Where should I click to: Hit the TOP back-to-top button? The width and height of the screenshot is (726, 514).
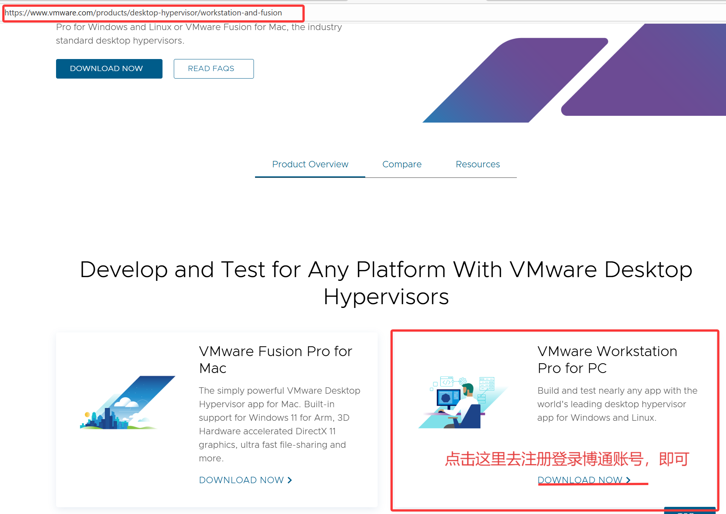pos(689,511)
